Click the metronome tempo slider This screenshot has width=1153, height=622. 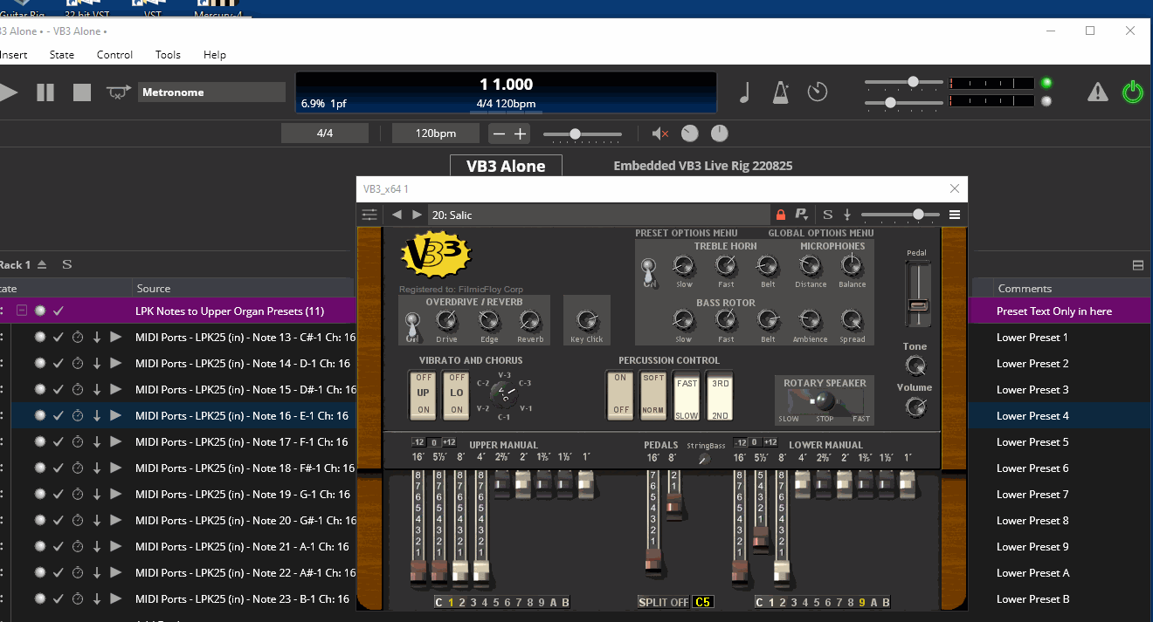click(x=583, y=134)
